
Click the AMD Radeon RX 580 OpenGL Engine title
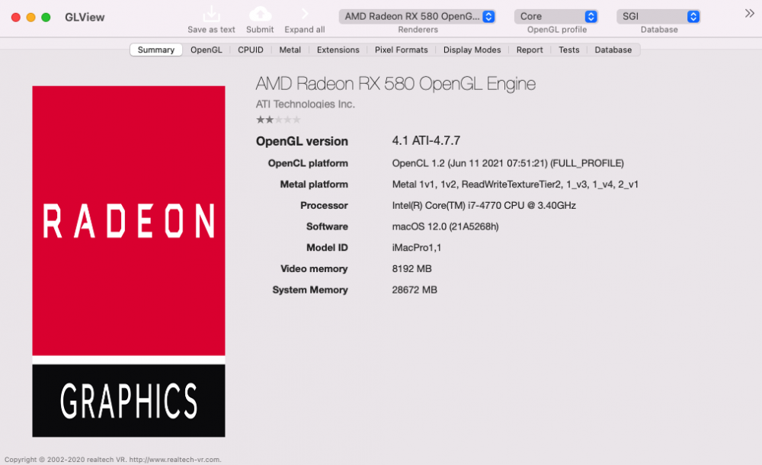point(395,84)
